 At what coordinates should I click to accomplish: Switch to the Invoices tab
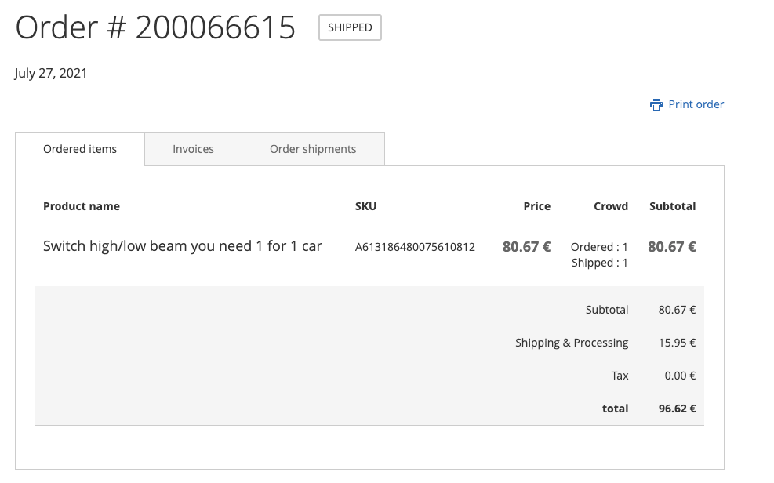[193, 149]
